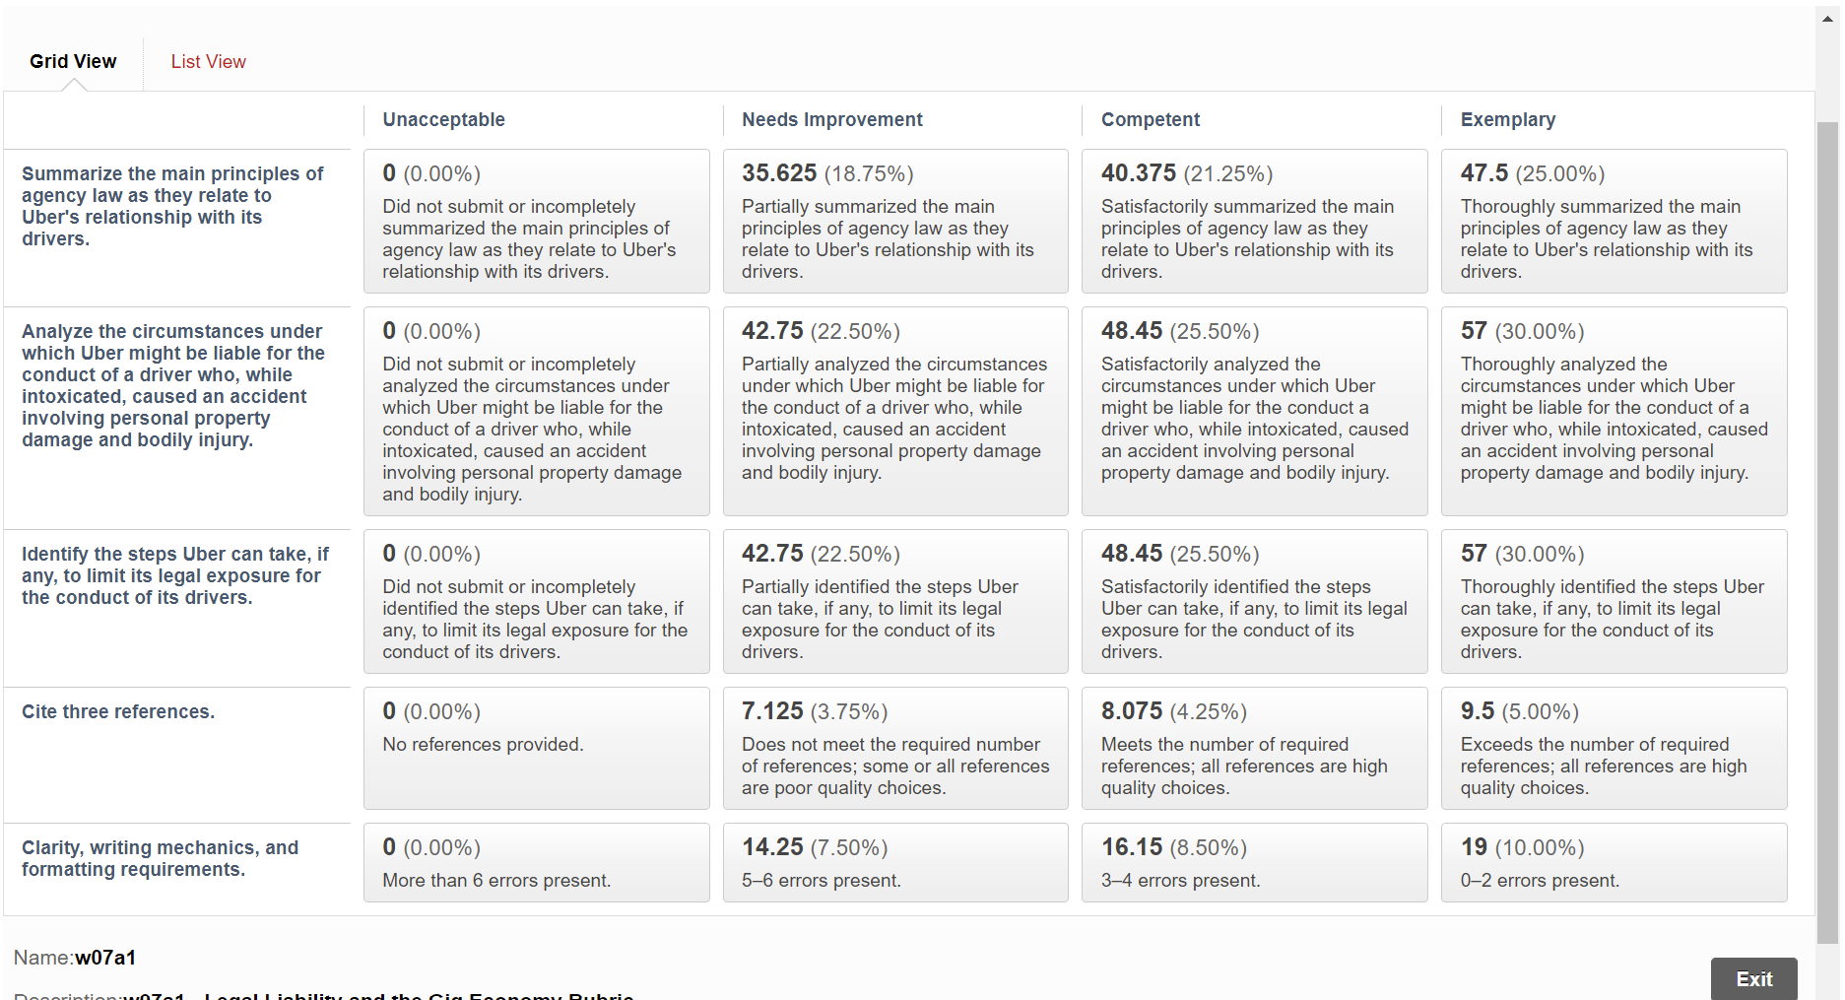This screenshot has width=1845, height=1000.
Task: Select the 3–4 errors present cell
Action: pyautogui.click(x=1254, y=862)
